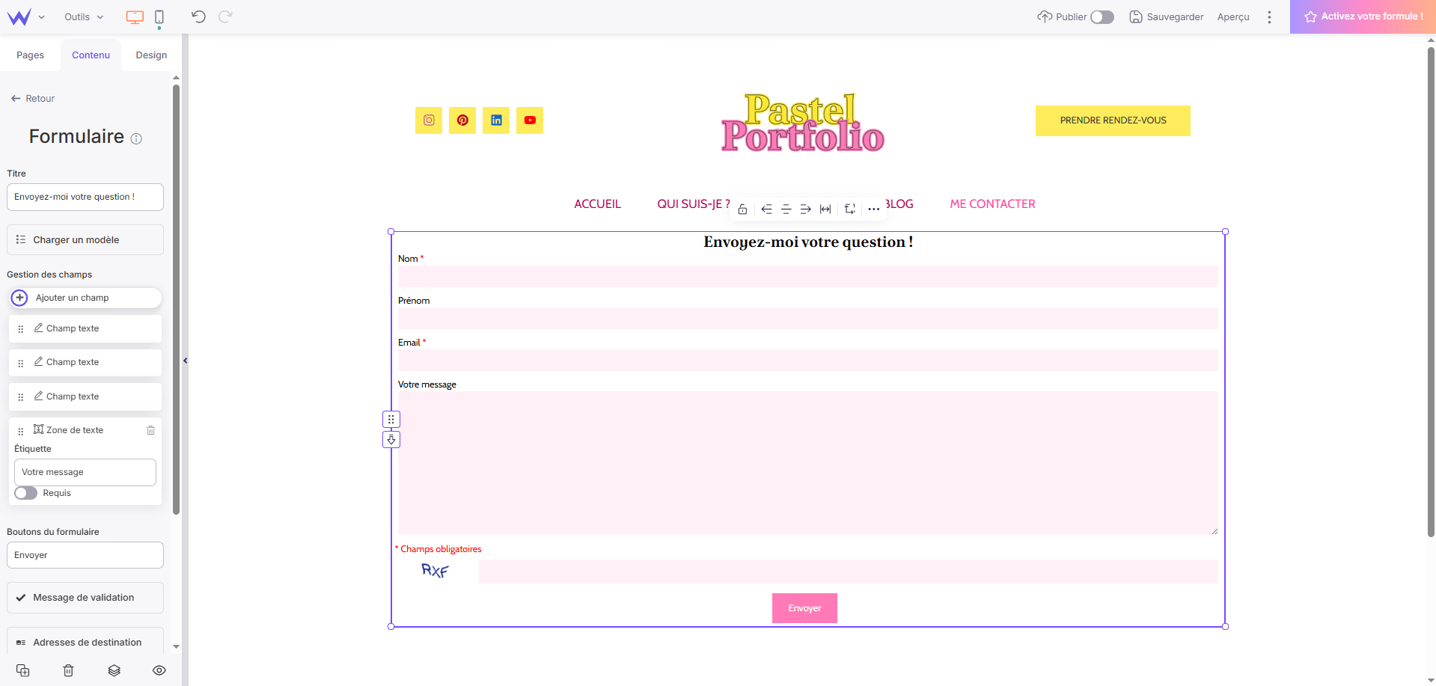Duplicate the selected element

tap(22, 670)
